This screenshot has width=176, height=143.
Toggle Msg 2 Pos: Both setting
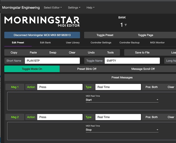[152, 117]
